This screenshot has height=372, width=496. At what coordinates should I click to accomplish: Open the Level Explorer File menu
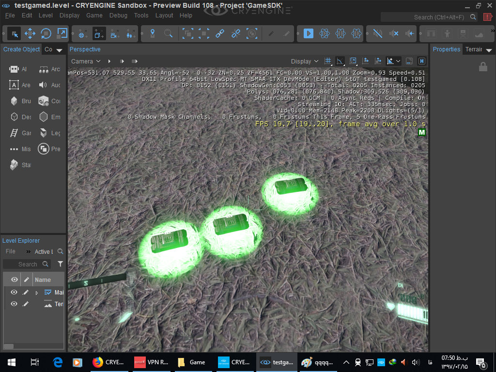point(11,251)
